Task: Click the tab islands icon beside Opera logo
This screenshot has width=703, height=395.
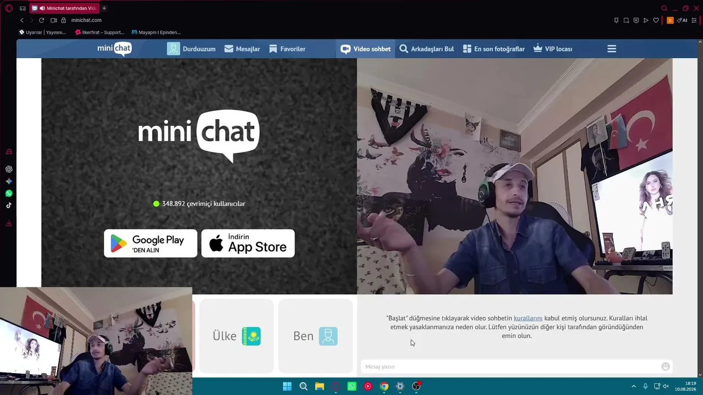Action: 23,8
